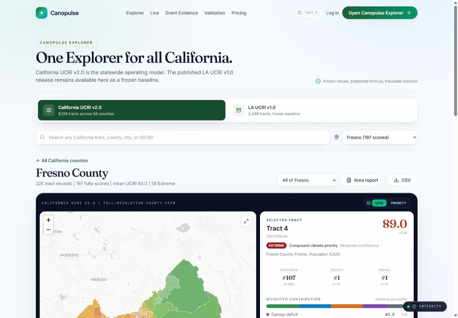The image size is (458, 318).
Task: Click the California rank #107
Action: (x=289, y=278)
